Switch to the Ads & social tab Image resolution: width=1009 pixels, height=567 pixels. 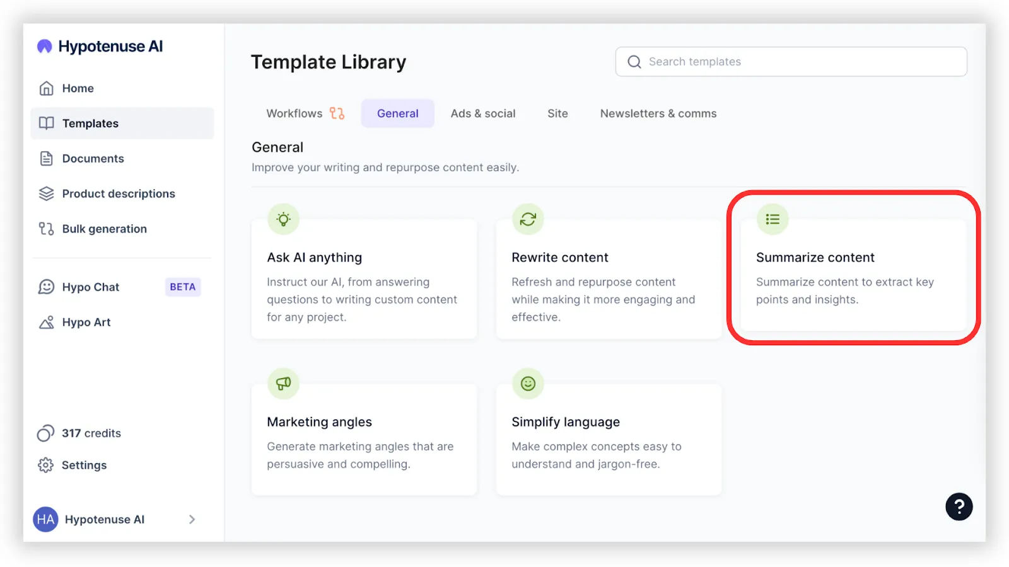(483, 113)
